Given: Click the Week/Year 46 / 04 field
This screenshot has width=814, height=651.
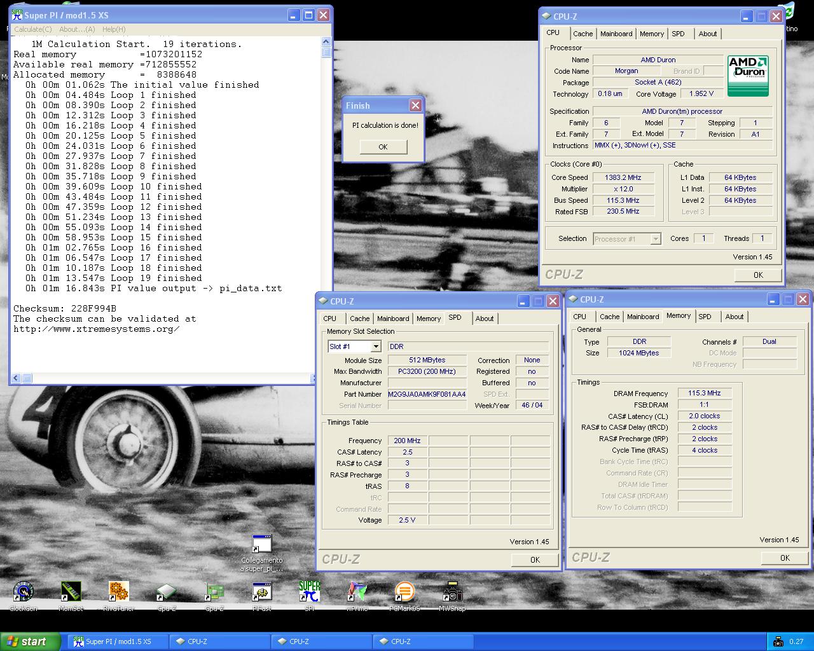Looking at the screenshot, I should click(x=532, y=405).
